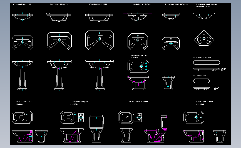This screenshot has width=241, height=148.
Task: Click the two-piece toilet front elevation
Action: click(x=126, y=135)
